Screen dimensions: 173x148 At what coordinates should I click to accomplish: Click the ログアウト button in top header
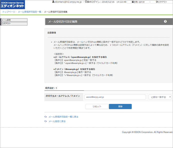point(161,2)
